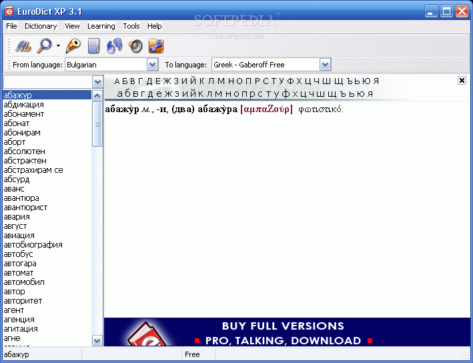Expand the To language dropdown

point(325,65)
